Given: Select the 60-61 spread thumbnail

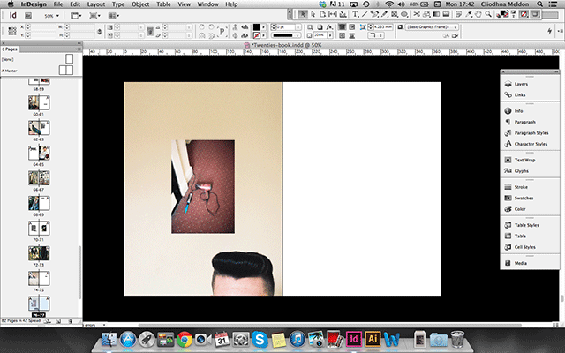Looking at the screenshot, I should click(x=39, y=103).
